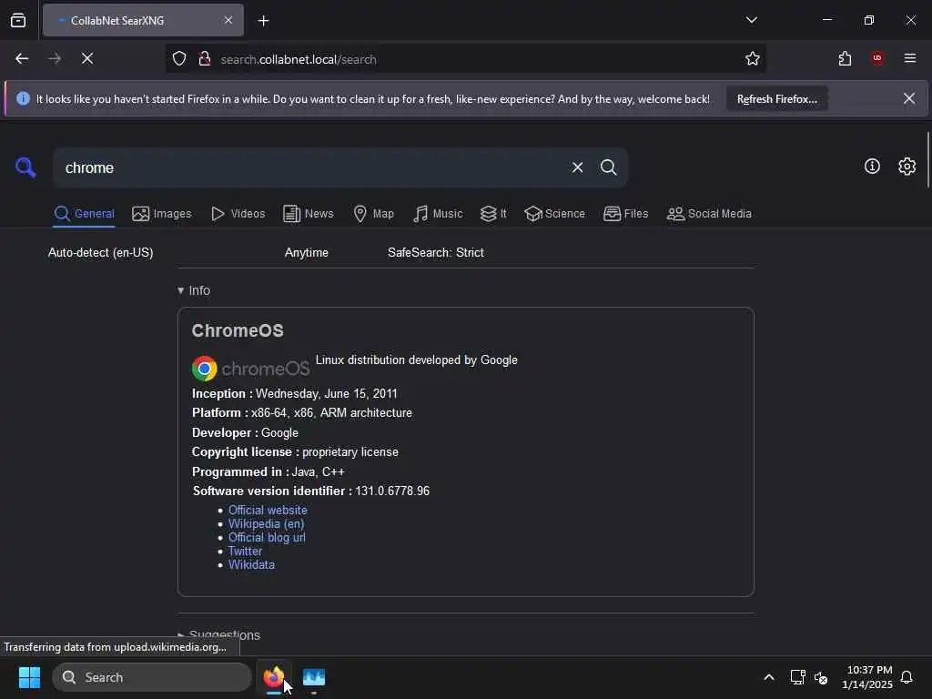Clear the search query with the X
932x699 pixels.
pos(577,167)
